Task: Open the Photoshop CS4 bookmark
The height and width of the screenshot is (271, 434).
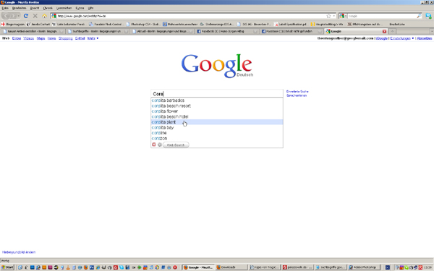Action: coord(143,25)
